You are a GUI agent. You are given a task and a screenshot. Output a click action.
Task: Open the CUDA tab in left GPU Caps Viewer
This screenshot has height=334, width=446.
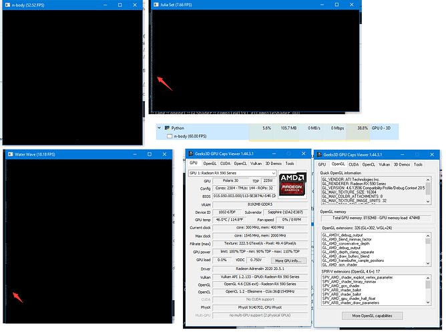pyautogui.click(x=225, y=163)
